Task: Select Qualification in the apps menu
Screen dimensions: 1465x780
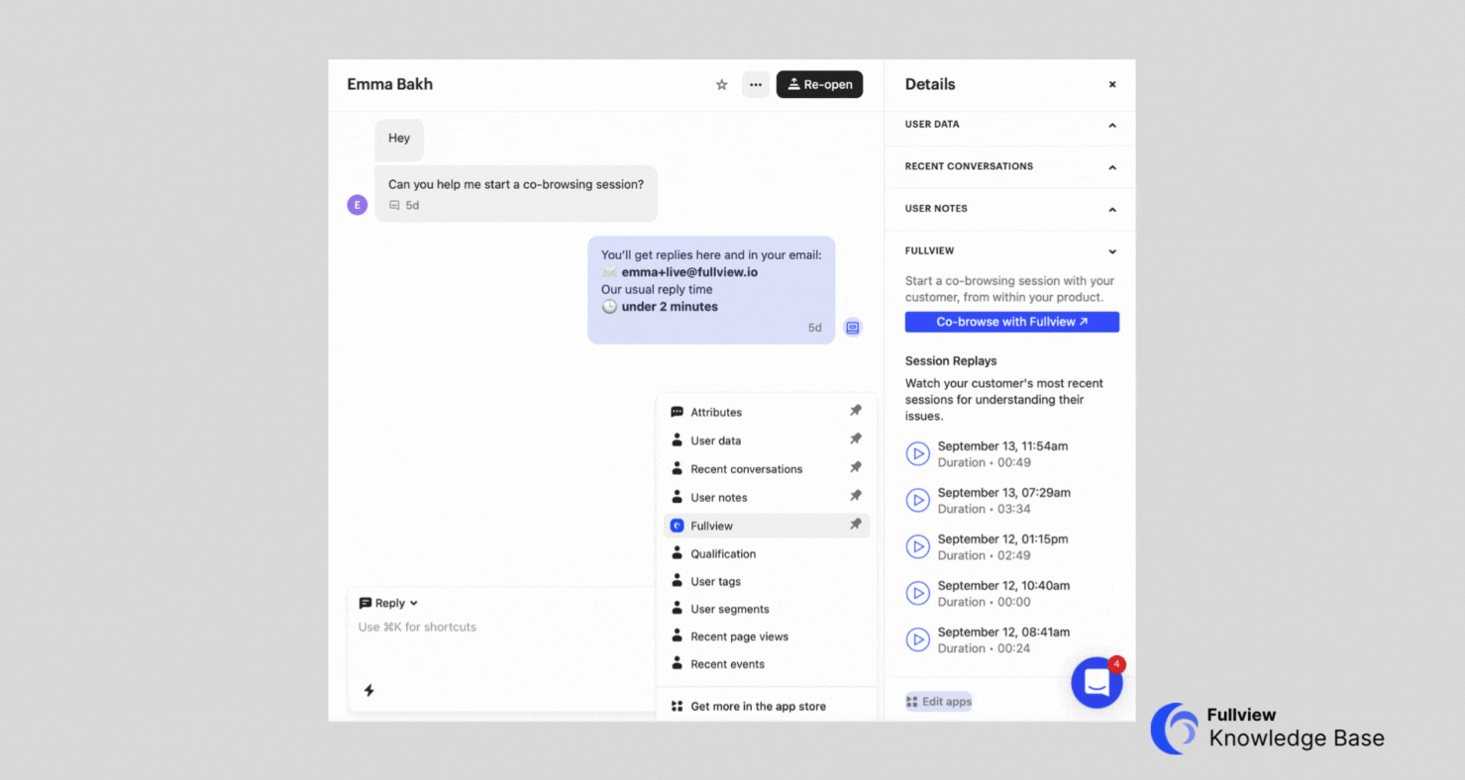Action: point(767,553)
